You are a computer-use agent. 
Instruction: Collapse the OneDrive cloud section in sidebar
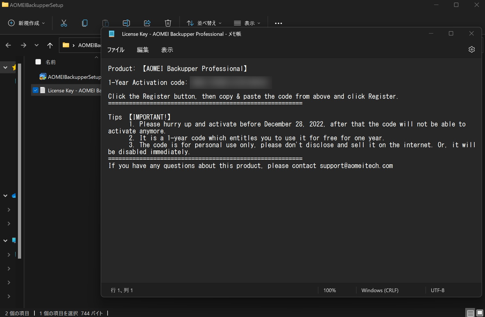(x=5, y=196)
